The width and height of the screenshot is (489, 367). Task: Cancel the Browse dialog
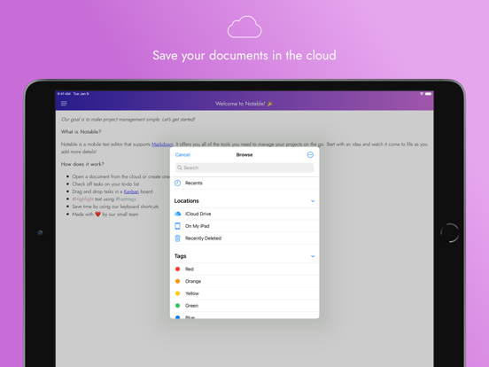point(182,155)
